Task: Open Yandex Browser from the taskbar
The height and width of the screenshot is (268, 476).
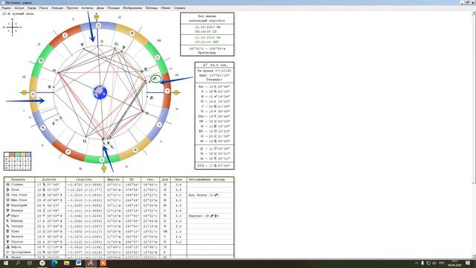Action: 42,263
